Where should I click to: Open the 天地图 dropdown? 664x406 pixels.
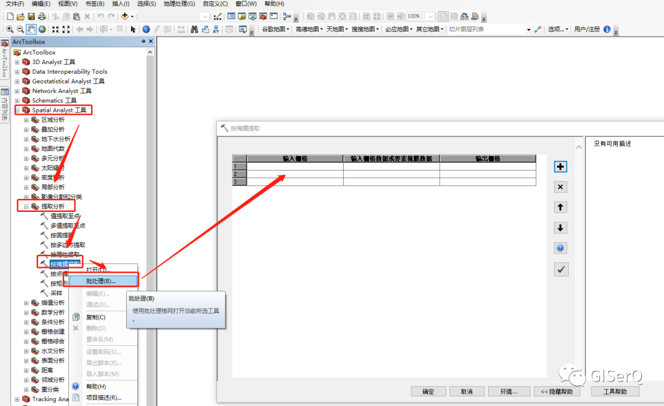click(337, 29)
